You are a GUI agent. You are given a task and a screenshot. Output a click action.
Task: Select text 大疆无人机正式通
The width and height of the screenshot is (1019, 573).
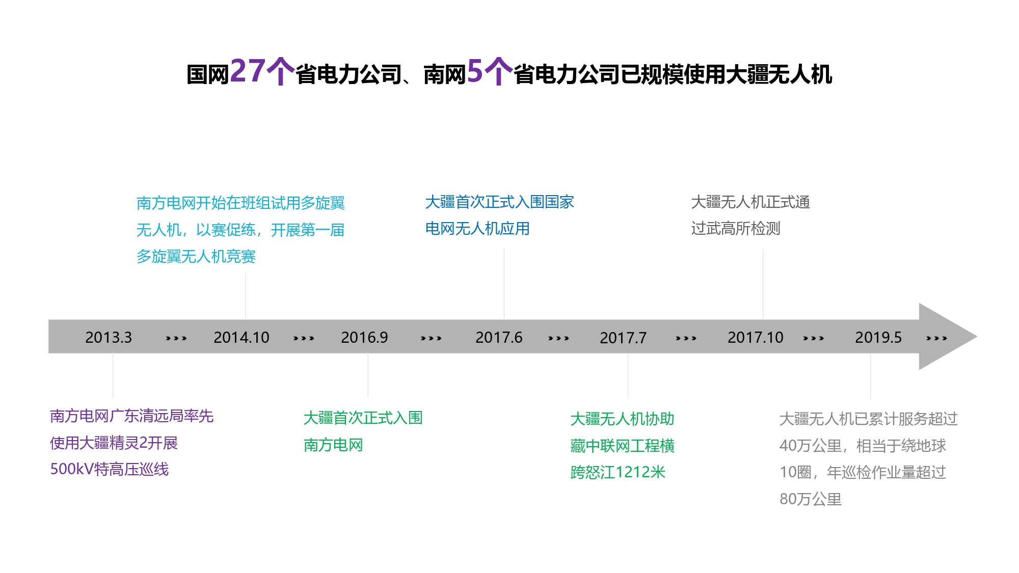(x=750, y=202)
